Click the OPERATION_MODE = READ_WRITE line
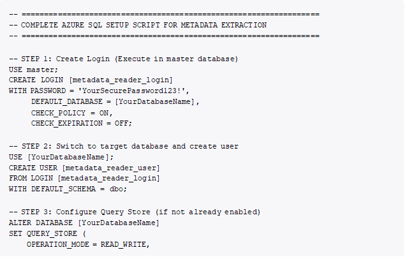 88,245
